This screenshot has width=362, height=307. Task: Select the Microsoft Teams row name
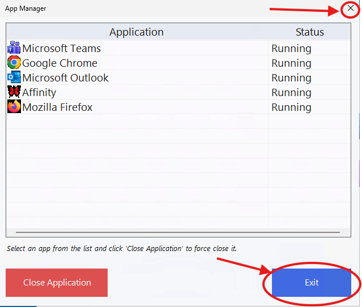pos(61,49)
